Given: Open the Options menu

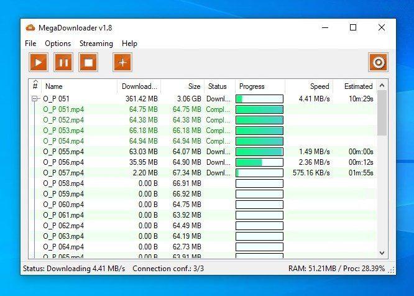Looking at the screenshot, I should (58, 44).
